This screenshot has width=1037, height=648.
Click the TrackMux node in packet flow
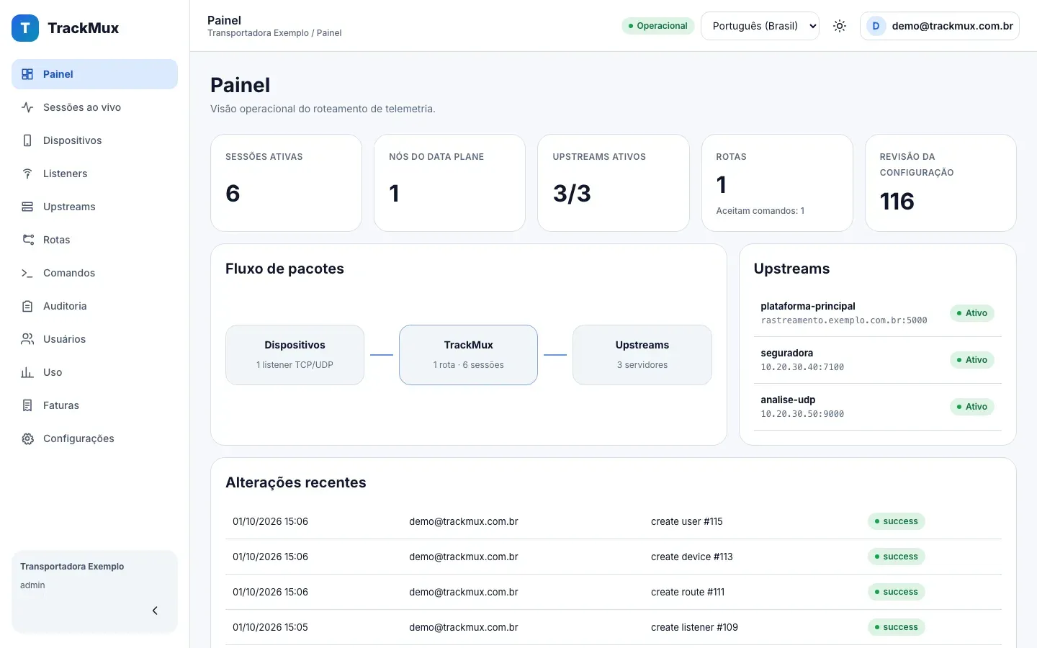pos(468,355)
